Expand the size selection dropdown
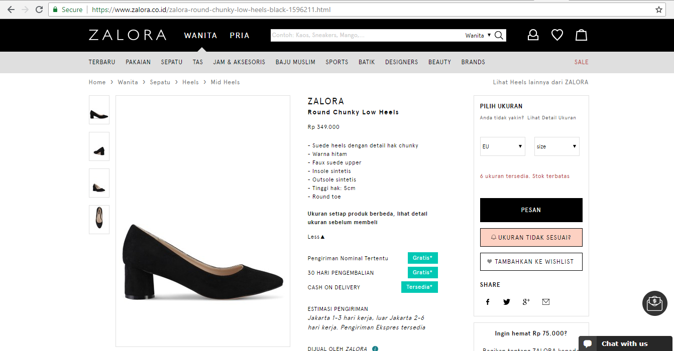The image size is (674, 351). [556, 146]
